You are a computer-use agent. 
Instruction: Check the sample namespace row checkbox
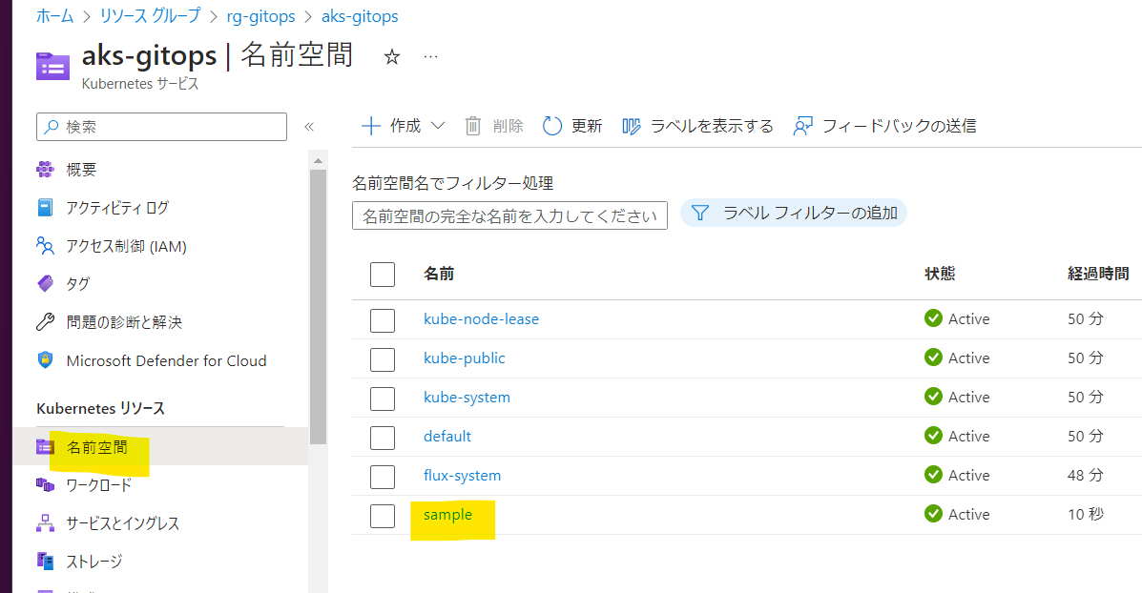pyautogui.click(x=383, y=516)
